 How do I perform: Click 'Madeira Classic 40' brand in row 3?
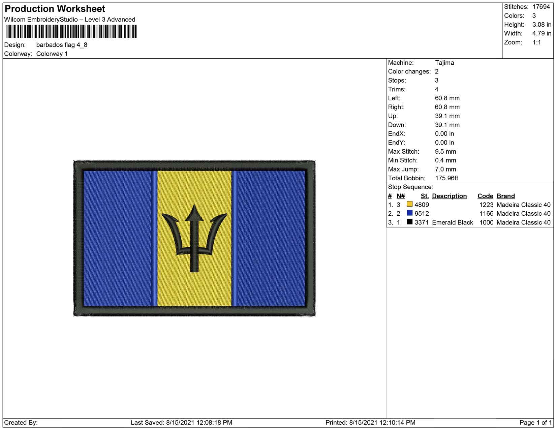[523, 222]
